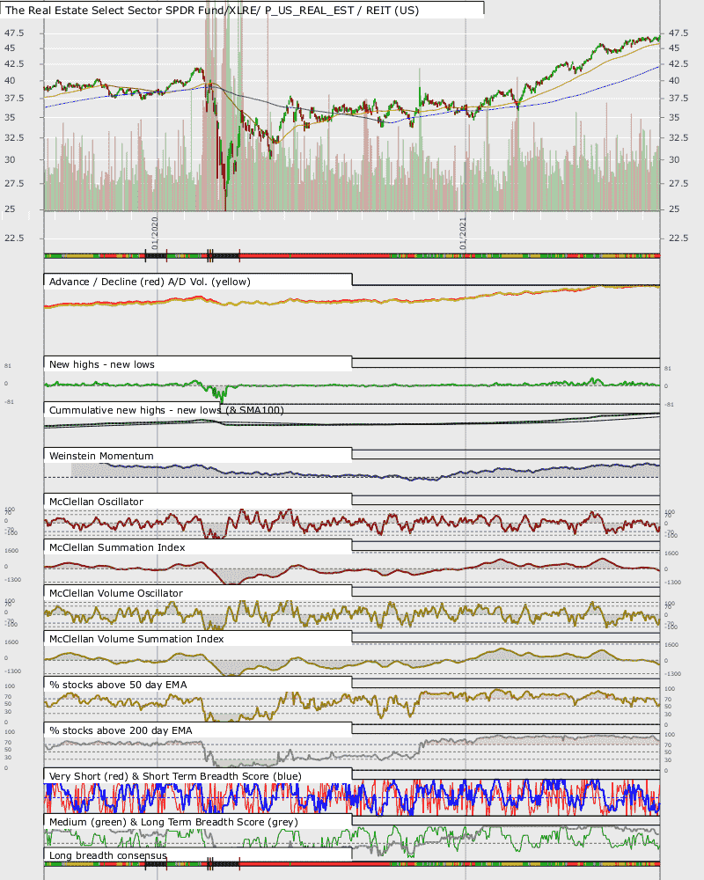Select the 'Weinstein Momentum' panel label
The height and width of the screenshot is (880, 704).
coord(101,456)
